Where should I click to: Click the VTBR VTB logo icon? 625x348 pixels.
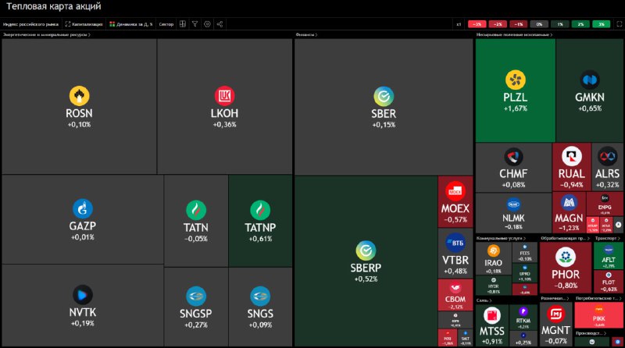[x=455, y=243]
